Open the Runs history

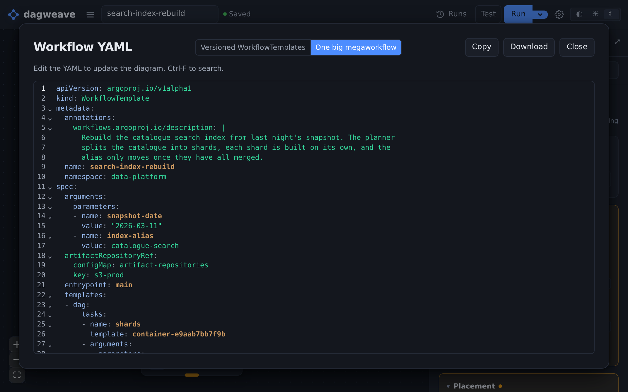pyautogui.click(x=451, y=14)
